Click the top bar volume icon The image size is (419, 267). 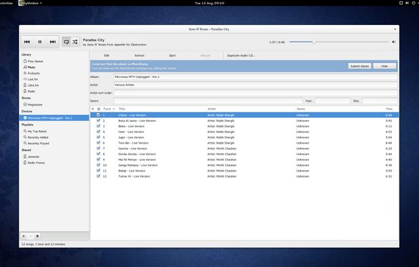(x=407, y=3)
